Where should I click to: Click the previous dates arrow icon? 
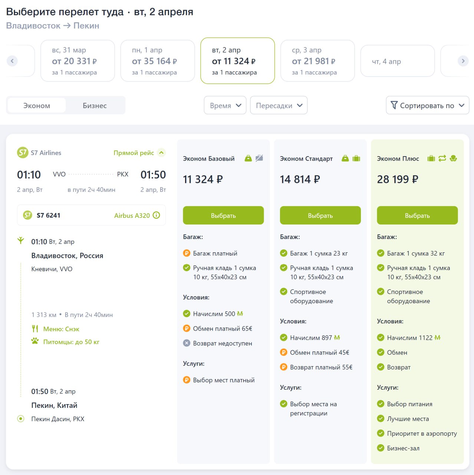point(12,61)
